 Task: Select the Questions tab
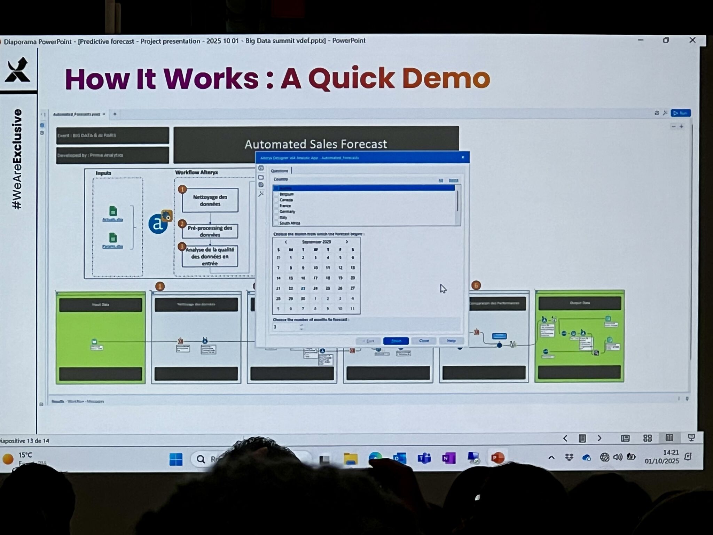point(280,171)
